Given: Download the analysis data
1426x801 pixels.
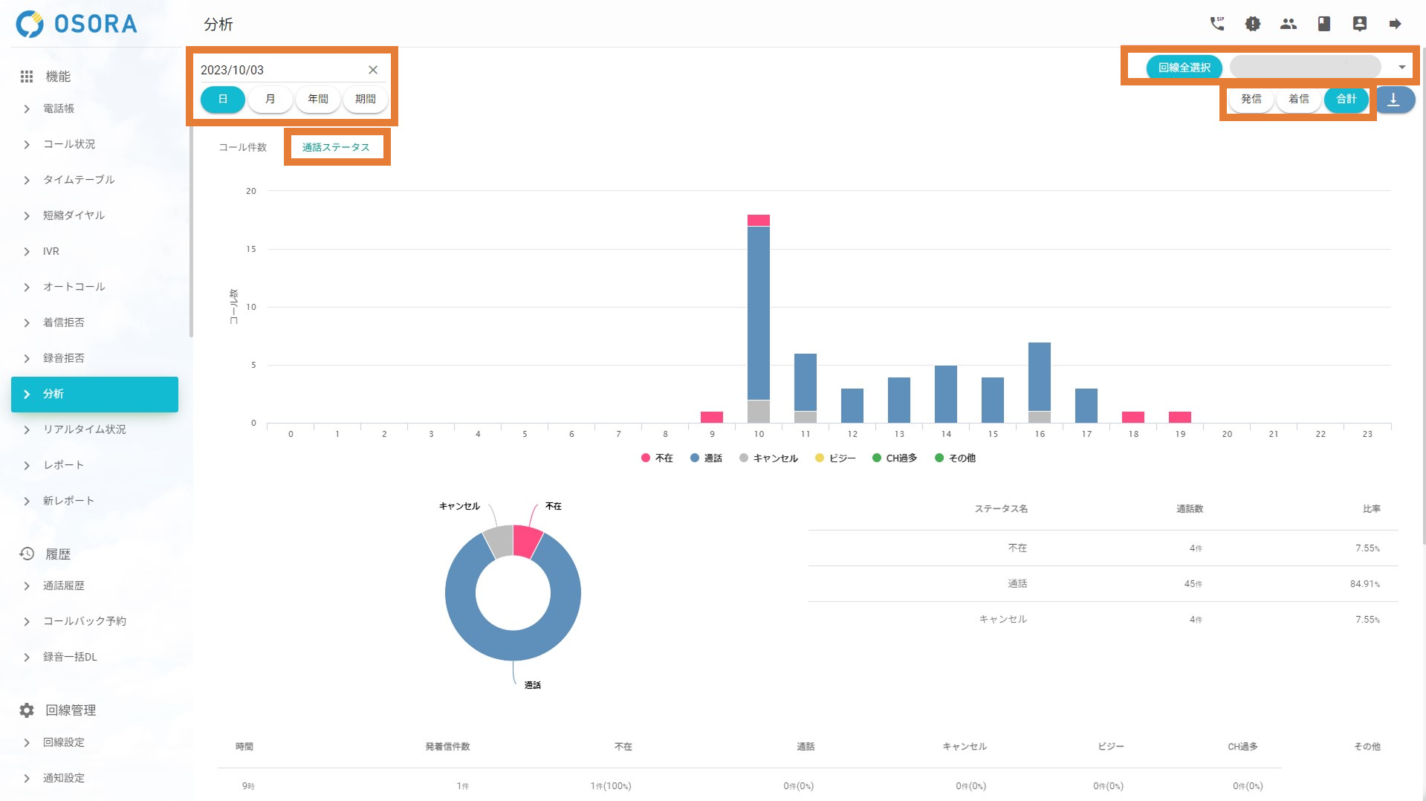Looking at the screenshot, I should coord(1393,99).
